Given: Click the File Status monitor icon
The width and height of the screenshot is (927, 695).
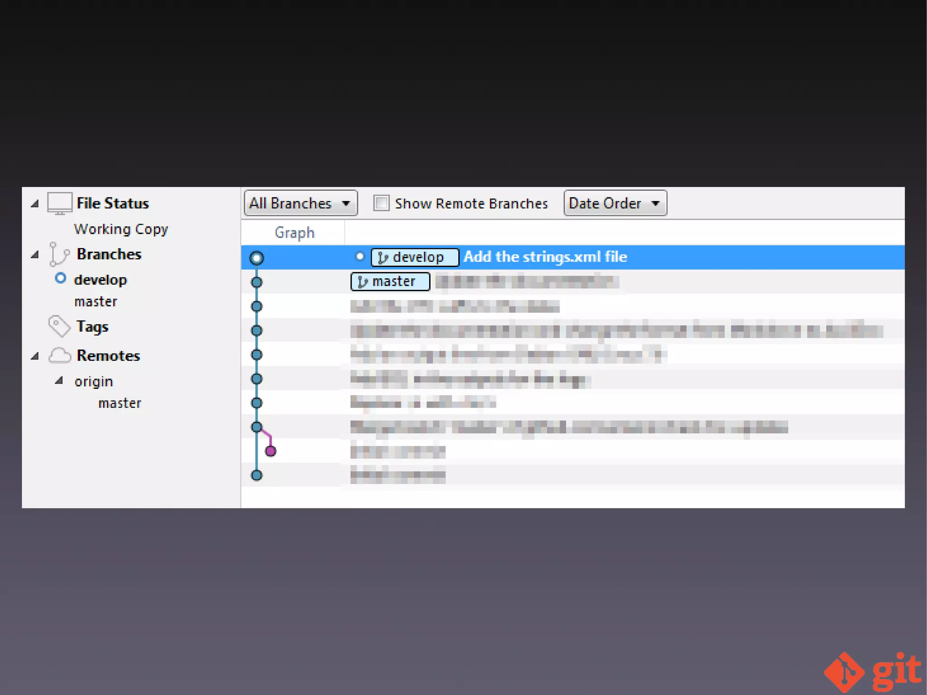Looking at the screenshot, I should (59, 203).
